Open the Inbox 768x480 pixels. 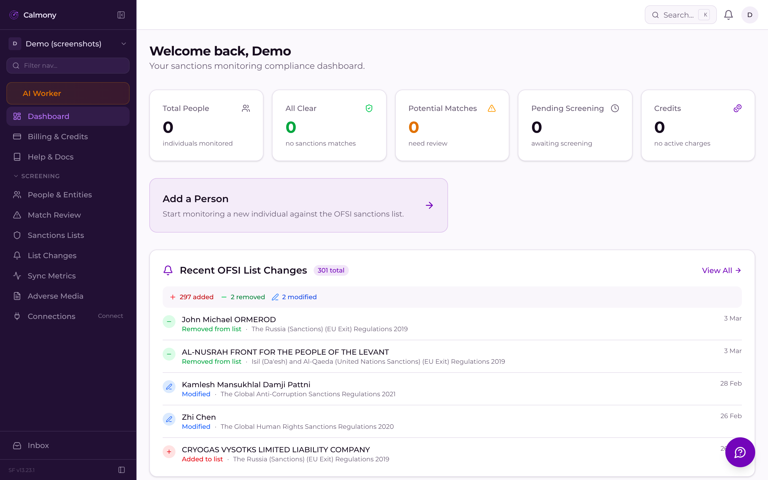[68, 445]
